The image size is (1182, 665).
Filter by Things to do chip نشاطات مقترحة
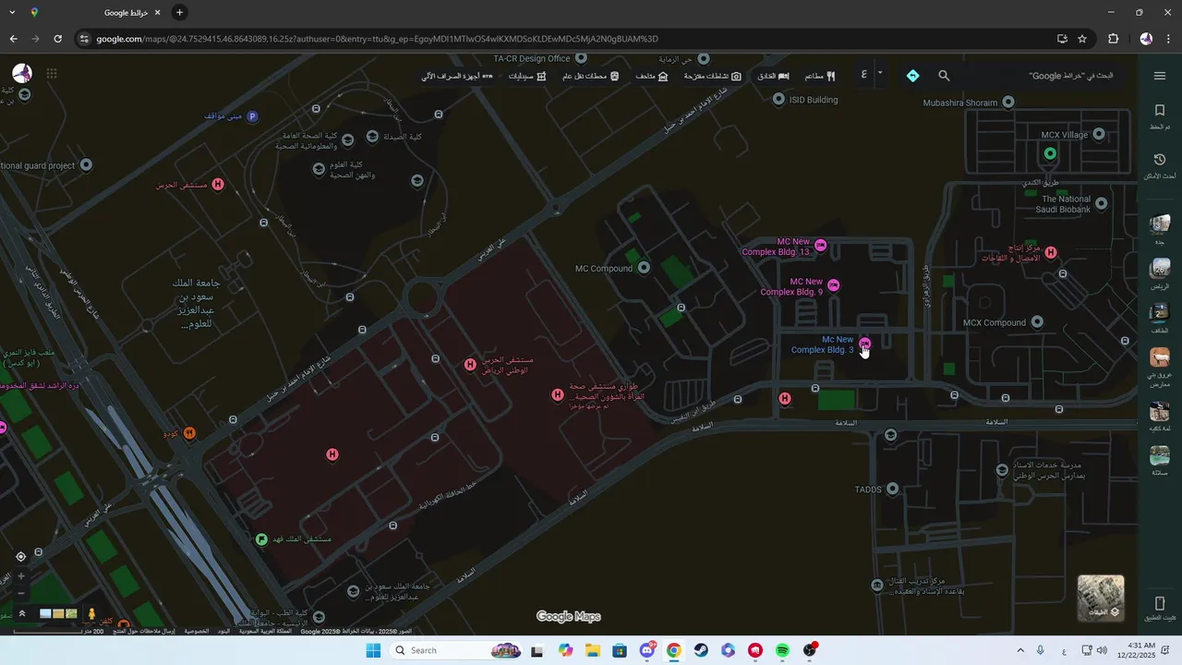(712, 76)
